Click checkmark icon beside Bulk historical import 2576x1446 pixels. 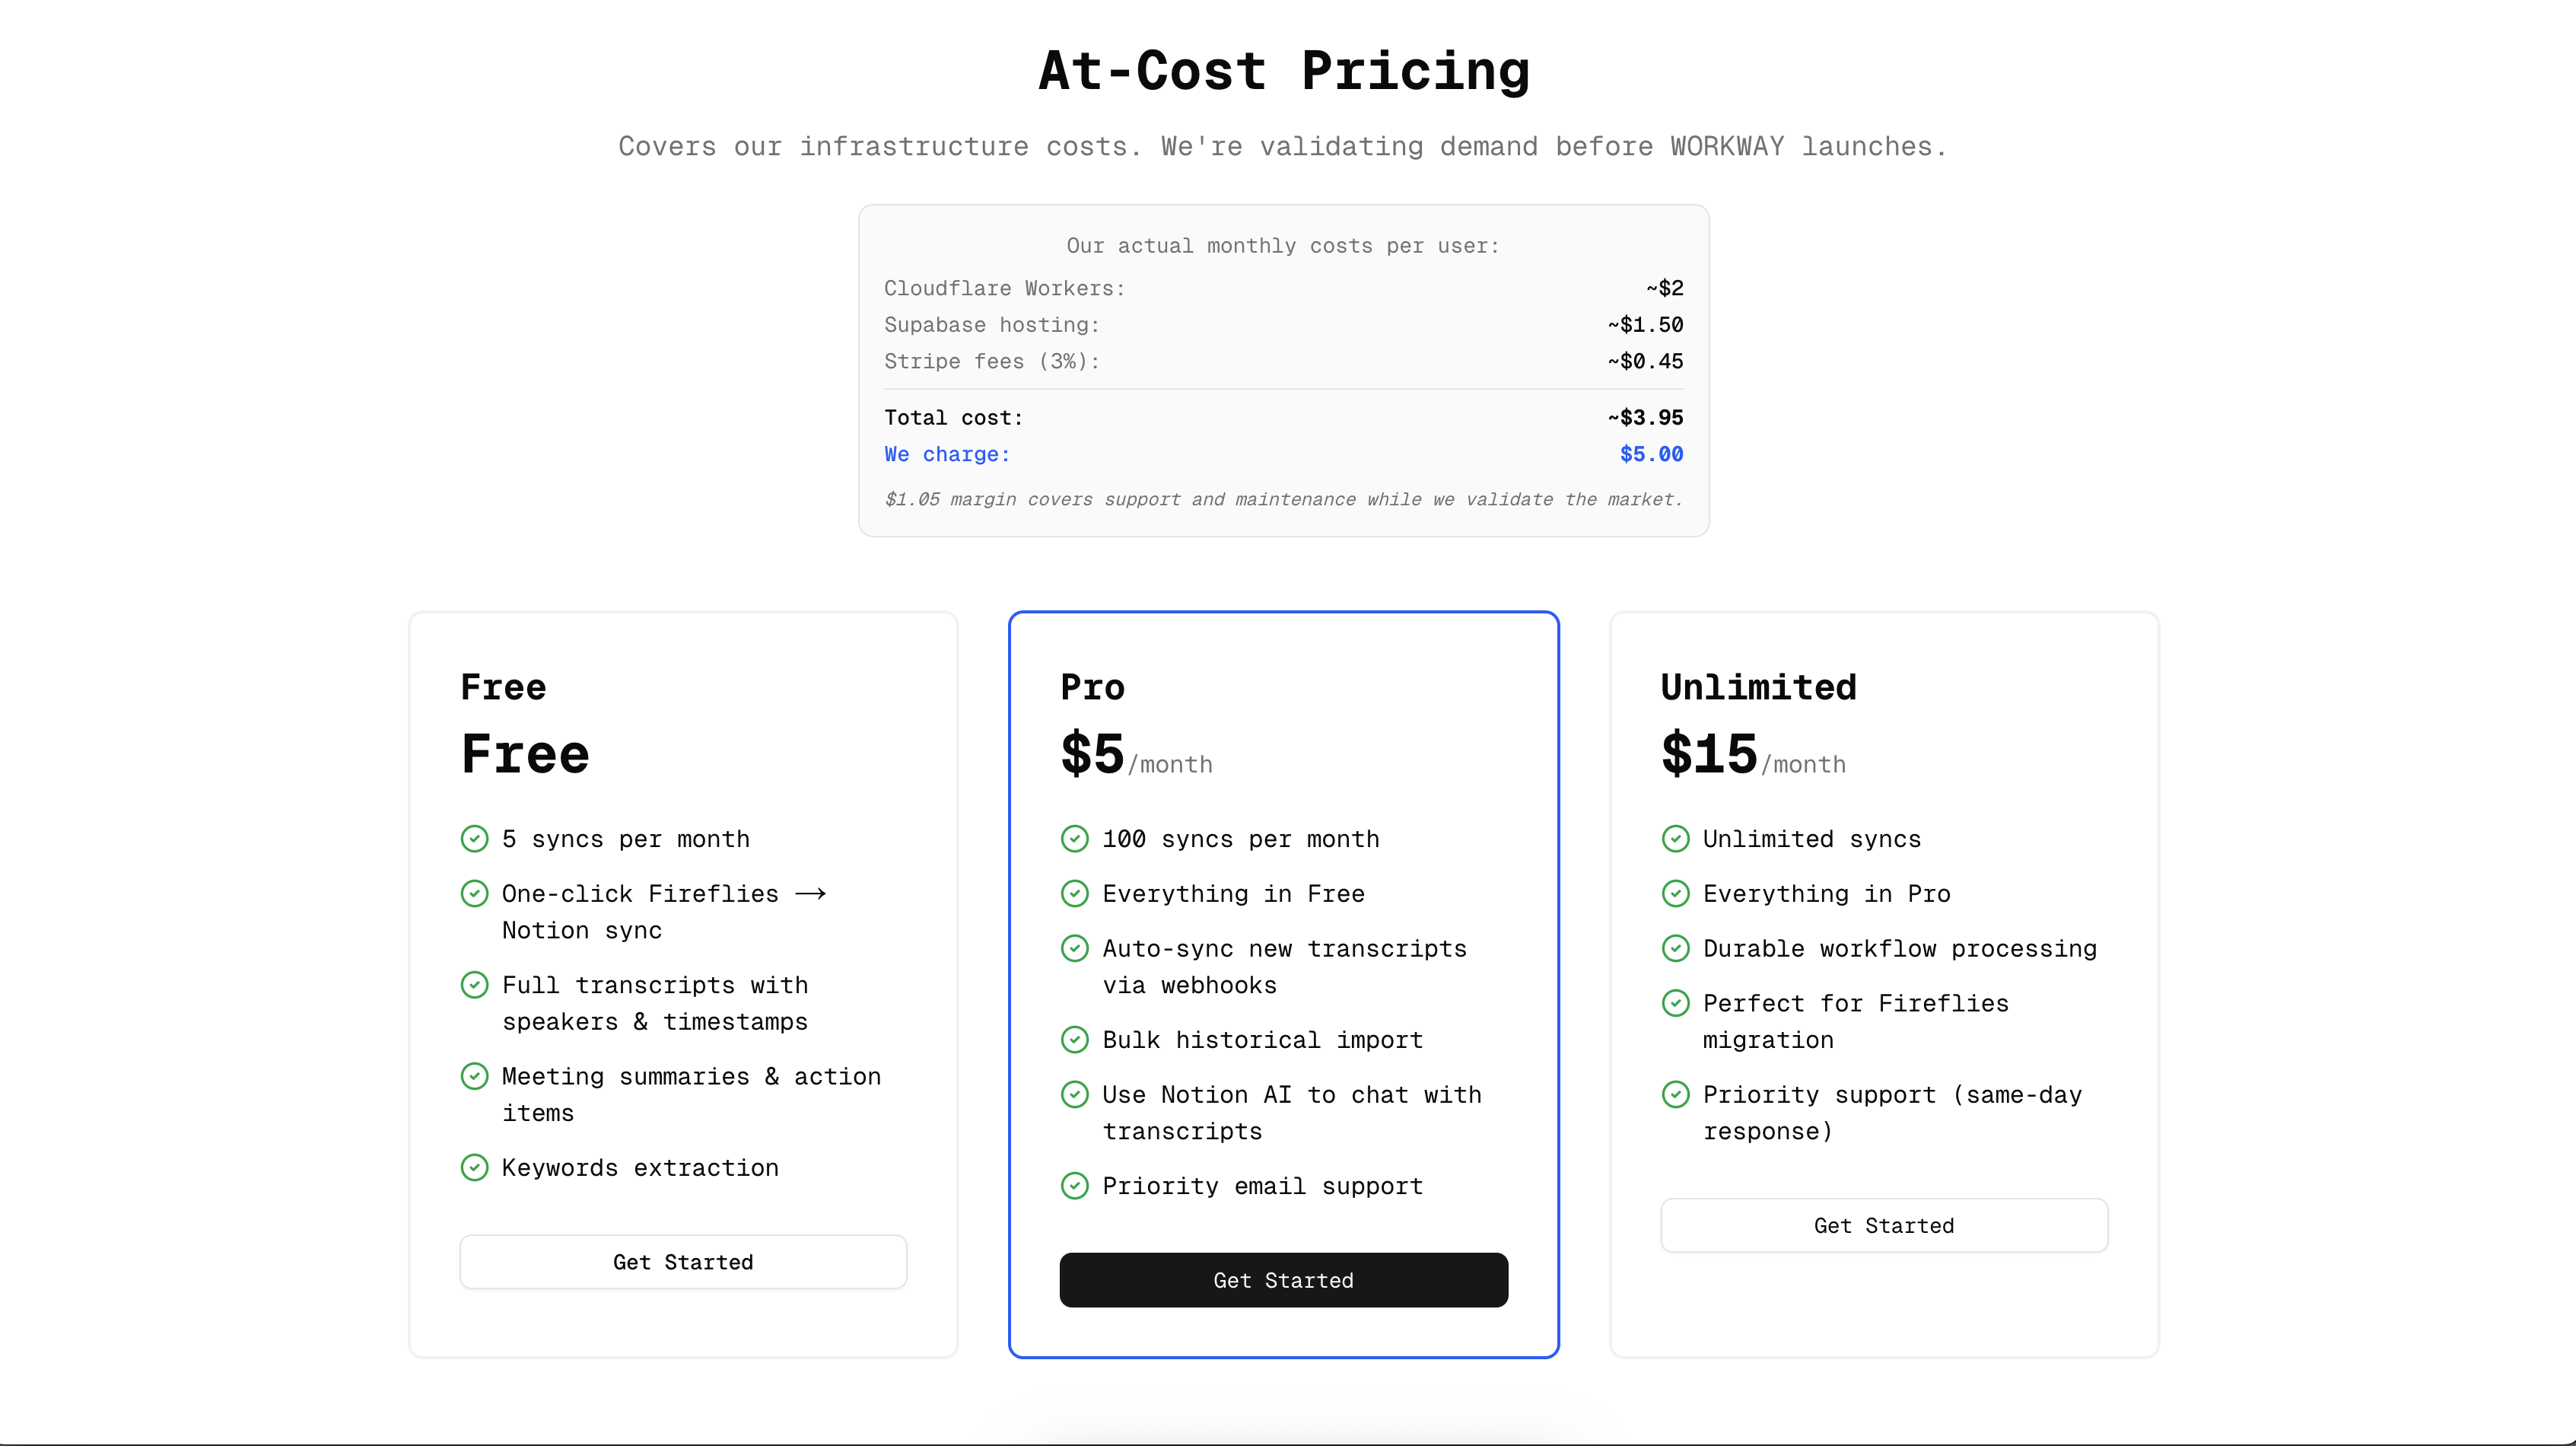click(1075, 1040)
